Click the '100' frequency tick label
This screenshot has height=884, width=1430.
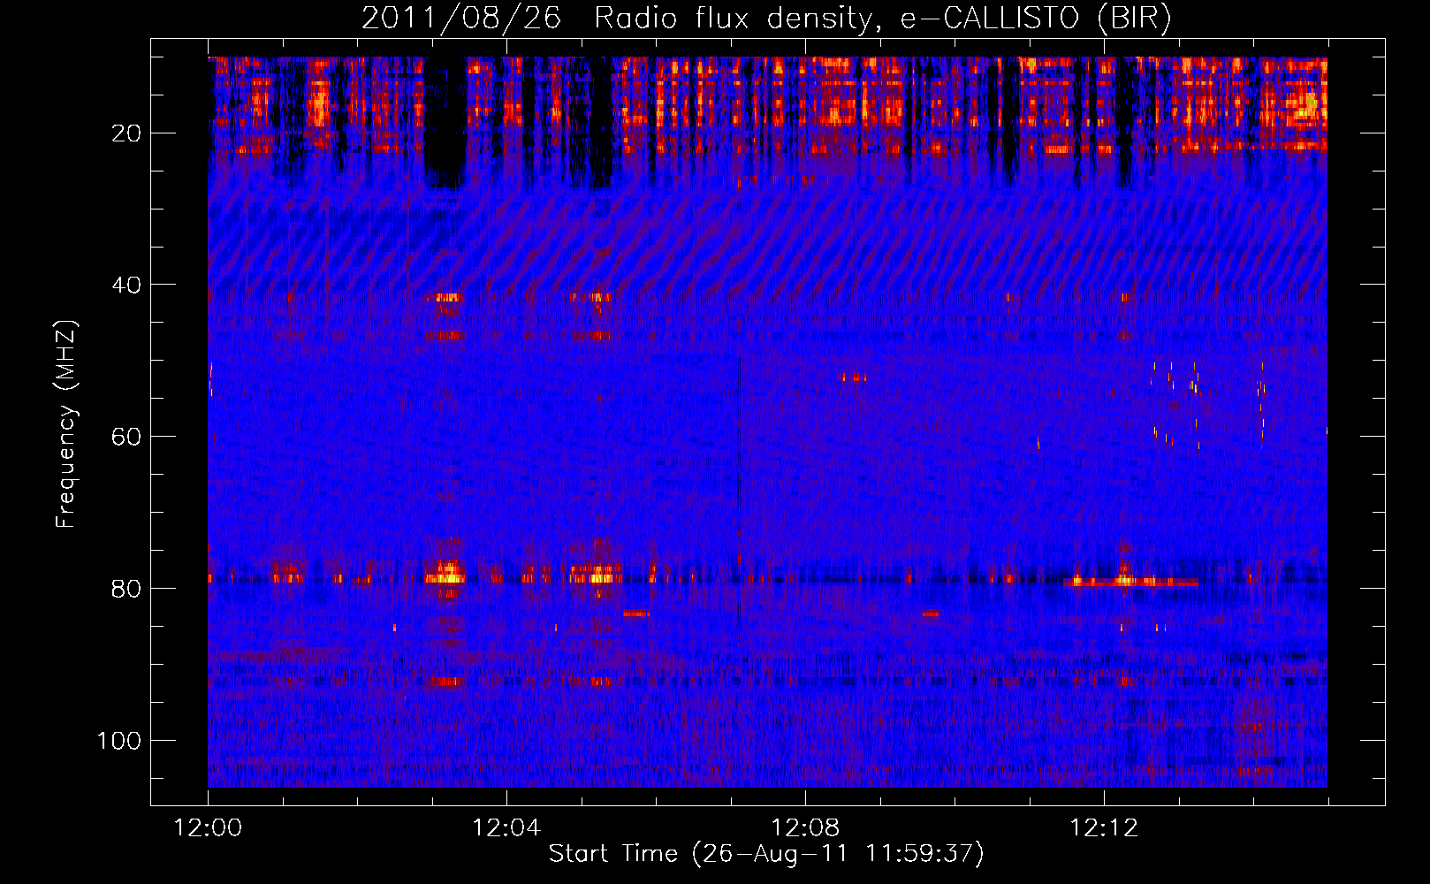pos(119,741)
